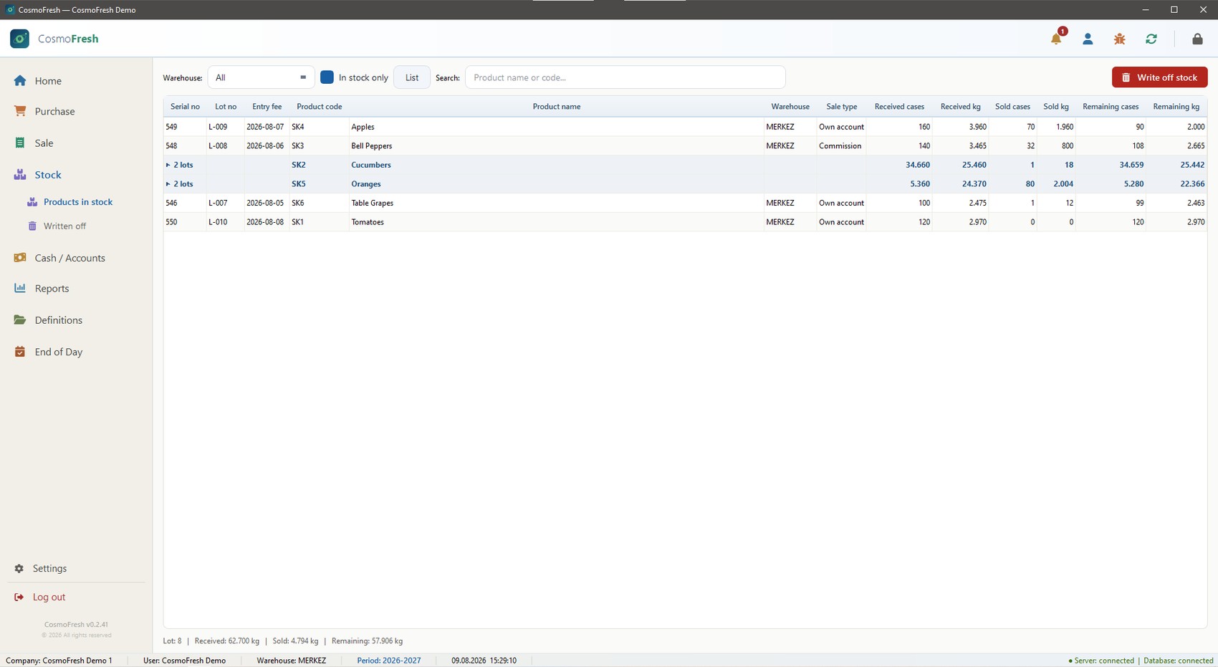Click the bug report icon
Viewport: 1218px width, 667px height.
(x=1119, y=39)
